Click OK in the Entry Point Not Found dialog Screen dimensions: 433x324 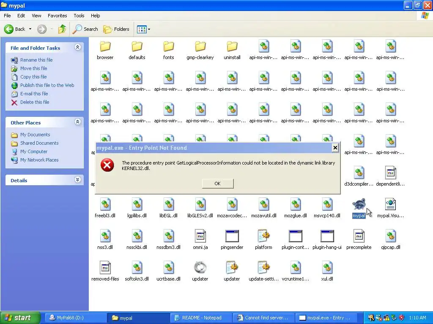(218, 184)
